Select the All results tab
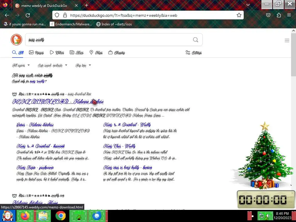Viewport: 296px width, 222px height. tap(18, 53)
